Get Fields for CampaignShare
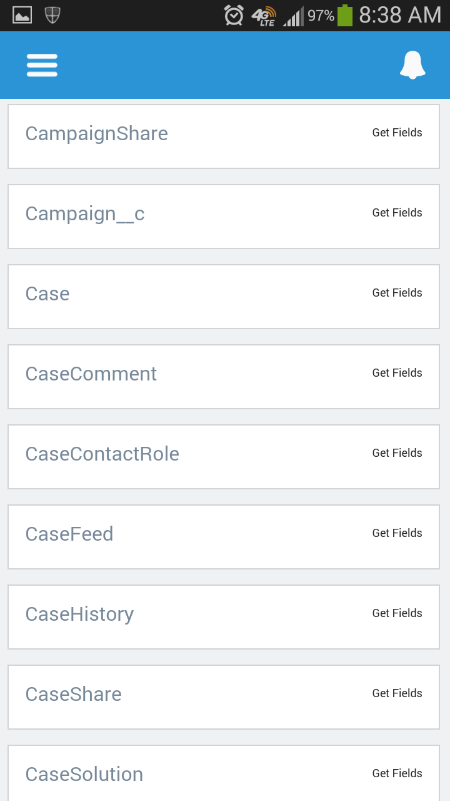The width and height of the screenshot is (450, 801). tap(397, 133)
